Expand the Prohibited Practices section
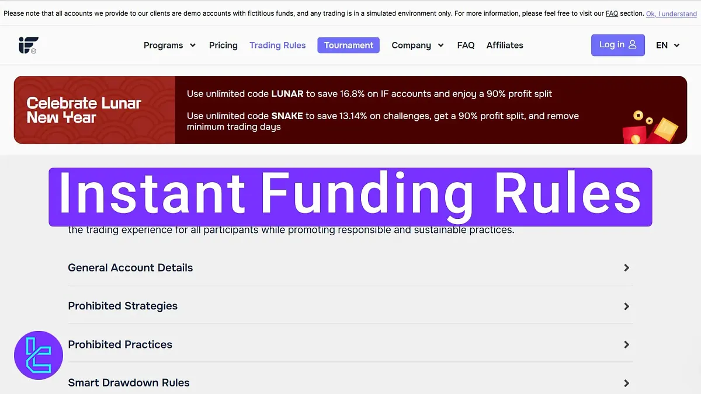The height and width of the screenshot is (394, 701). pyautogui.click(x=350, y=344)
